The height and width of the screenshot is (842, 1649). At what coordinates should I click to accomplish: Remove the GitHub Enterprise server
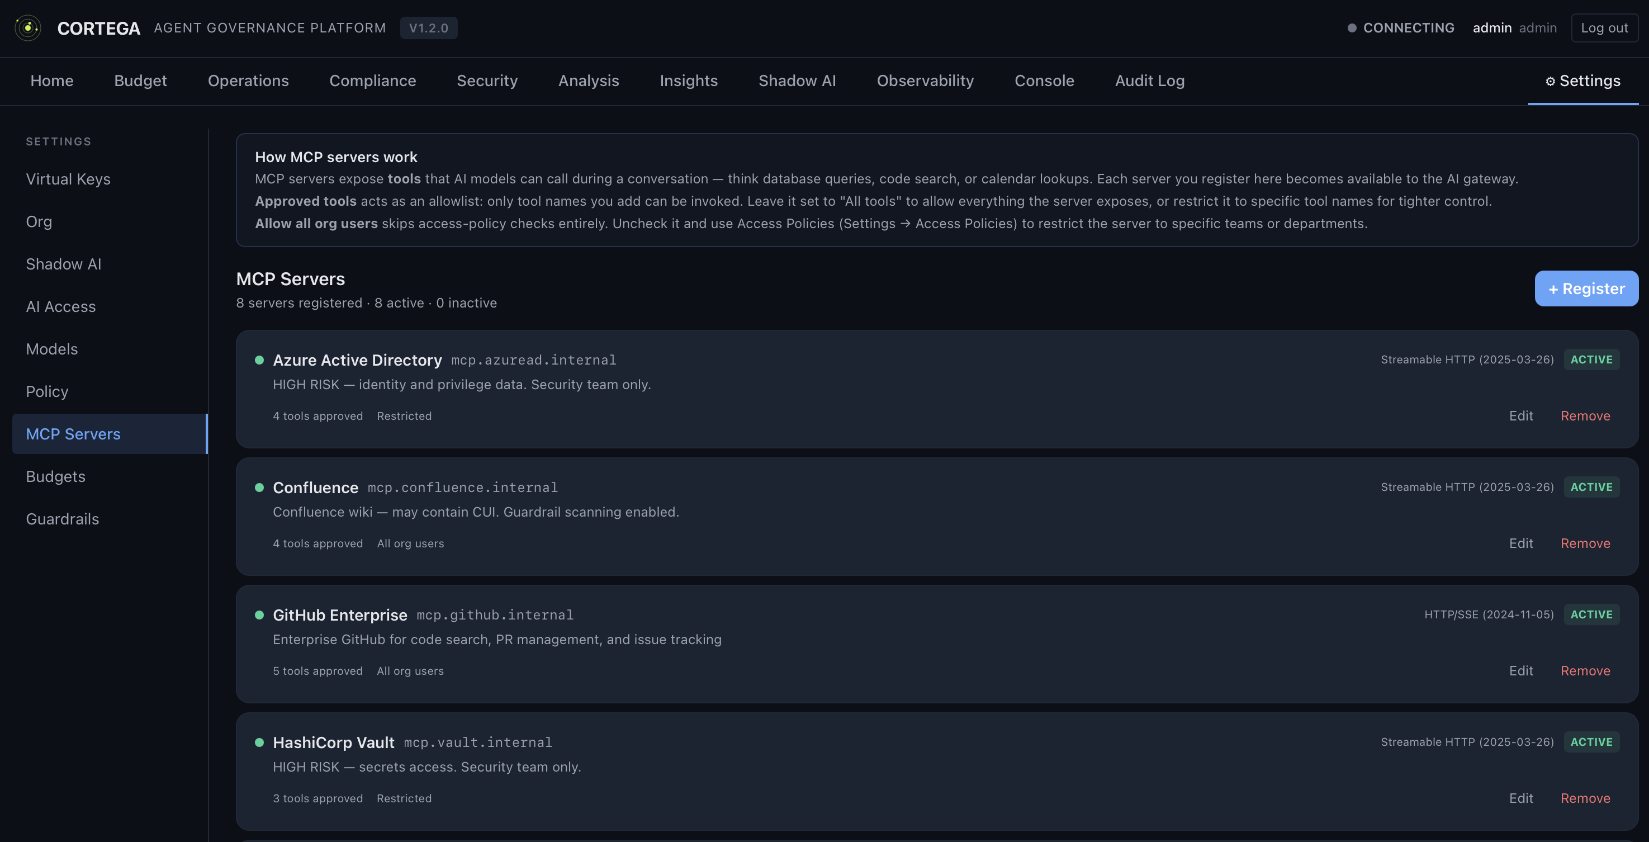point(1585,670)
